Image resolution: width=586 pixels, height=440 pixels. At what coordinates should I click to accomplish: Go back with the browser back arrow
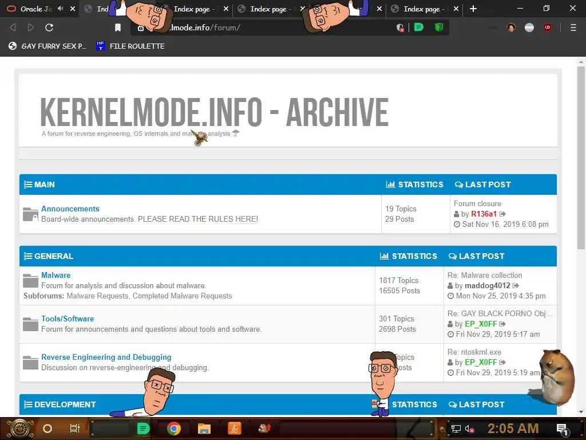pyautogui.click(x=13, y=27)
